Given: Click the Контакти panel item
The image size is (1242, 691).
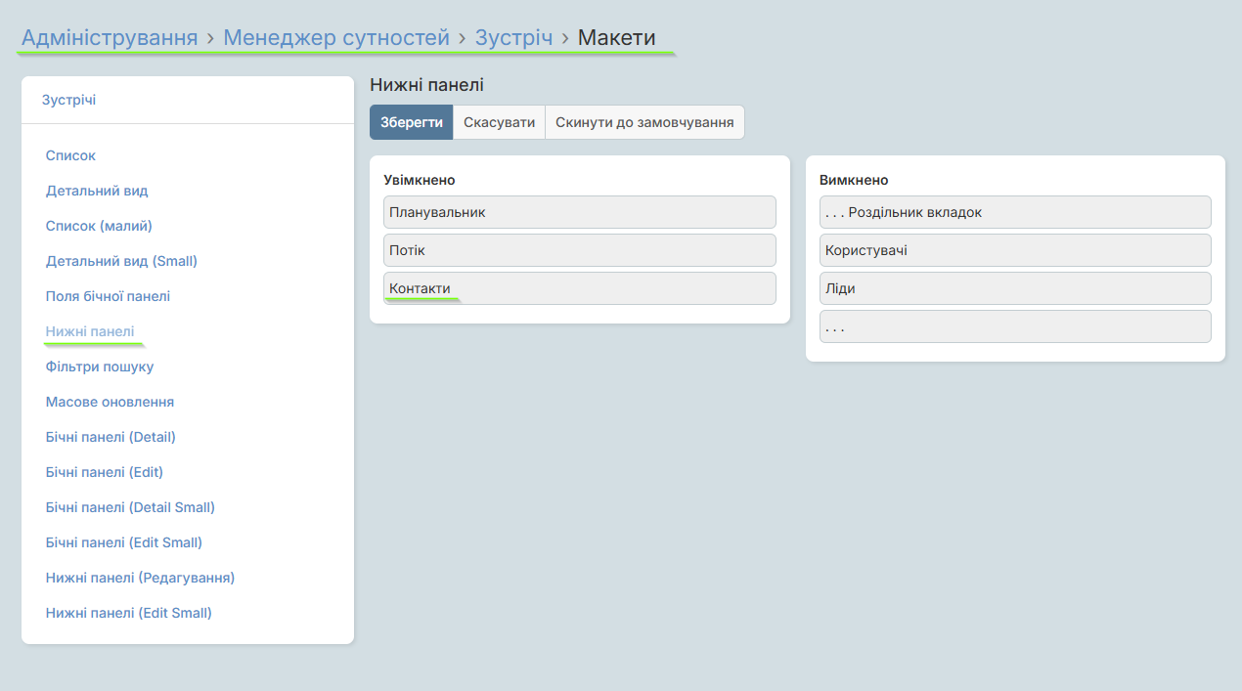Looking at the screenshot, I should [x=580, y=288].
